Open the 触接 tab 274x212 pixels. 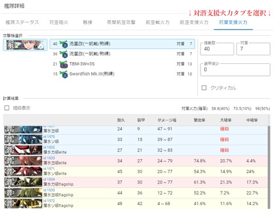coord(87,22)
